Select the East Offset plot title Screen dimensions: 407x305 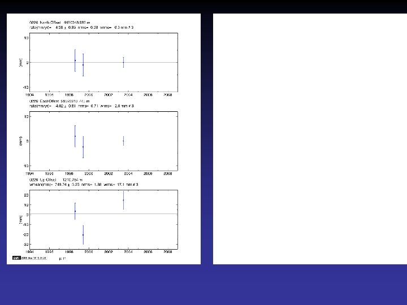tap(59, 101)
